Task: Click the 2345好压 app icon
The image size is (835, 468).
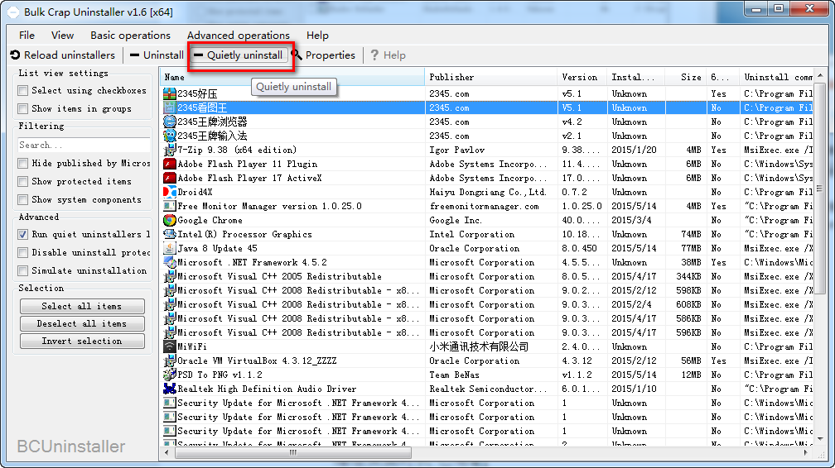Action: 169,93
